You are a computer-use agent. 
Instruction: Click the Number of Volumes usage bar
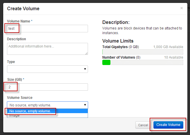coord(143,62)
